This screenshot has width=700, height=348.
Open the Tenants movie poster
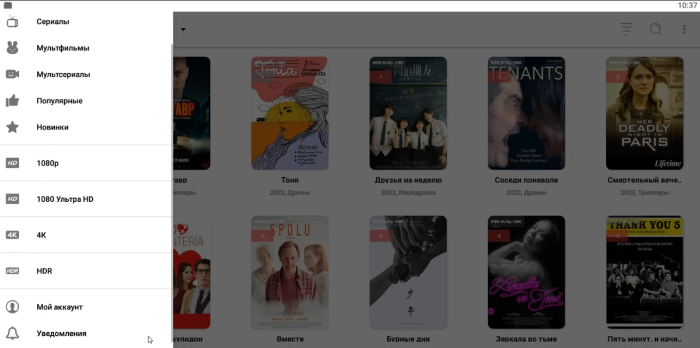[x=526, y=113]
